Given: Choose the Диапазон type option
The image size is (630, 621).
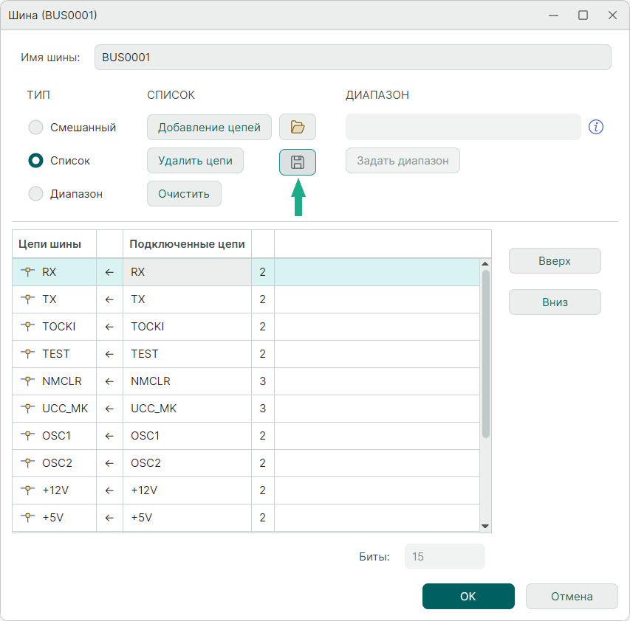Looking at the screenshot, I should (x=35, y=194).
